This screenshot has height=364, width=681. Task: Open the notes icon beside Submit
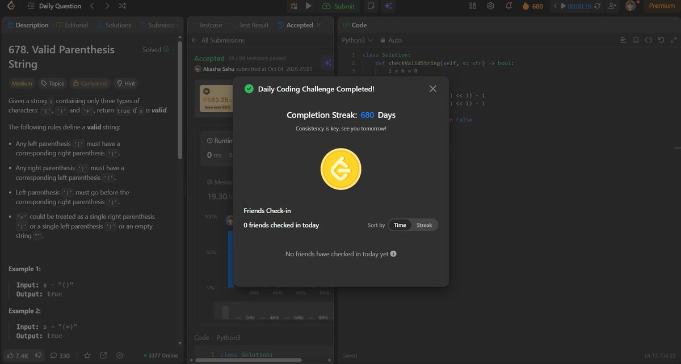pos(371,6)
